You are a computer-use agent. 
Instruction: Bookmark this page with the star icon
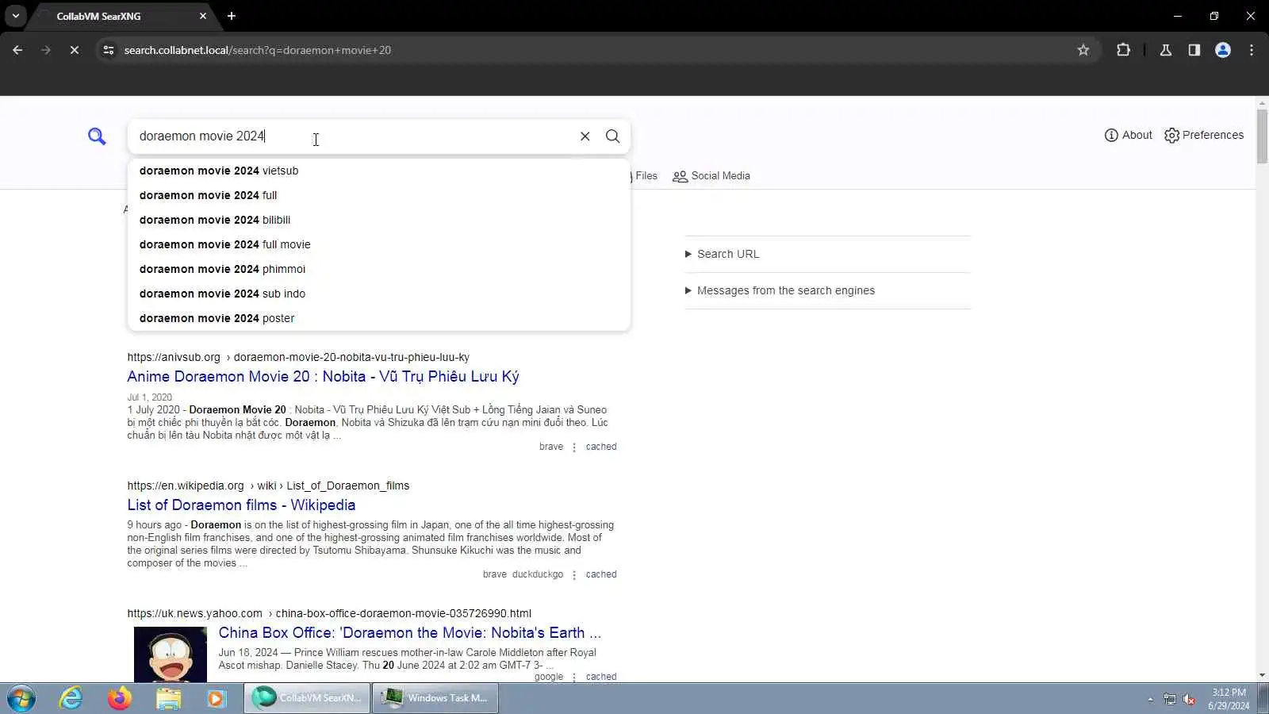[1083, 50]
